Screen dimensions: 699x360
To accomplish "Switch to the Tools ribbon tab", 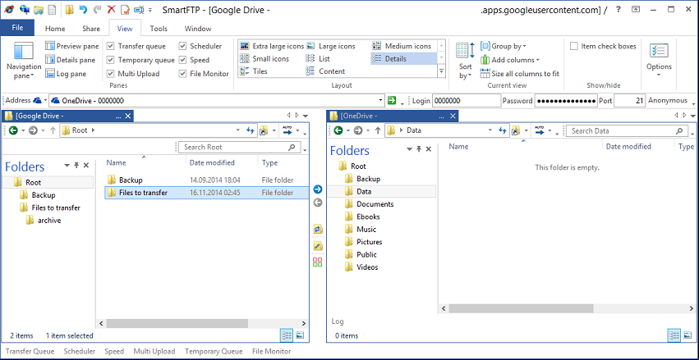I will pyautogui.click(x=159, y=29).
